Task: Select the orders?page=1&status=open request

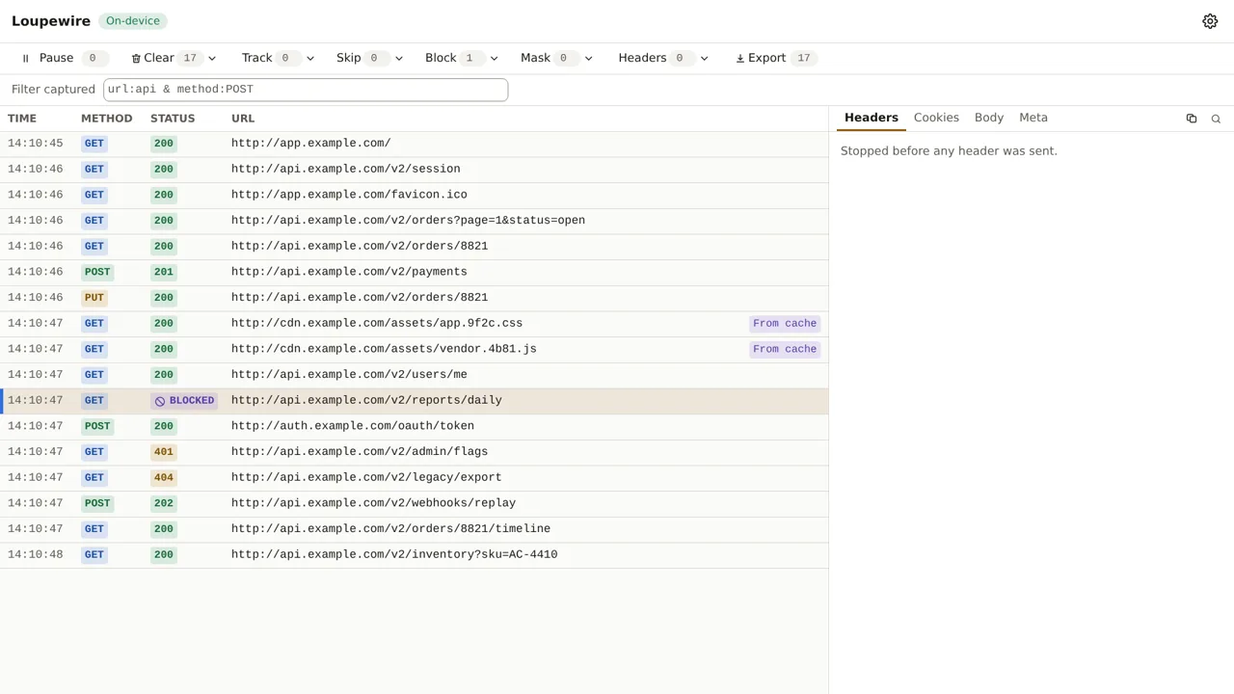Action: click(415, 221)
